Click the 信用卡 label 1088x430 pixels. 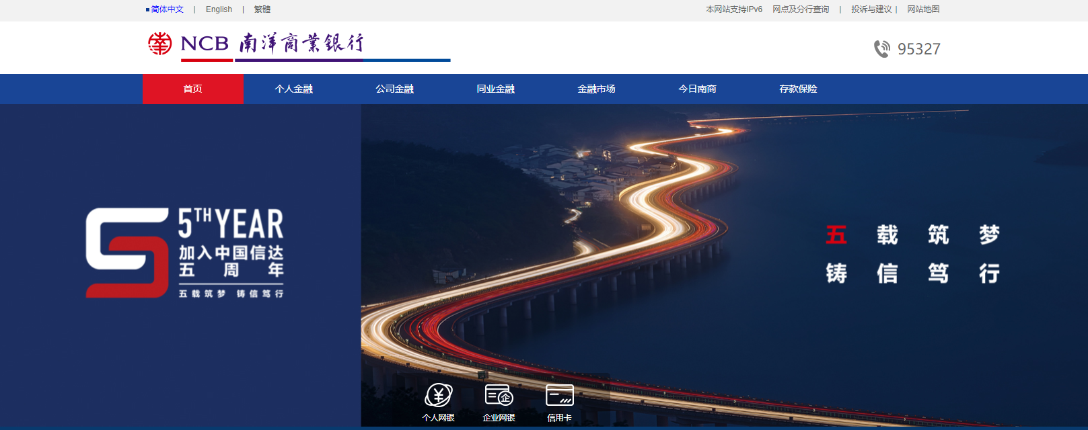[x=560, y=418]
